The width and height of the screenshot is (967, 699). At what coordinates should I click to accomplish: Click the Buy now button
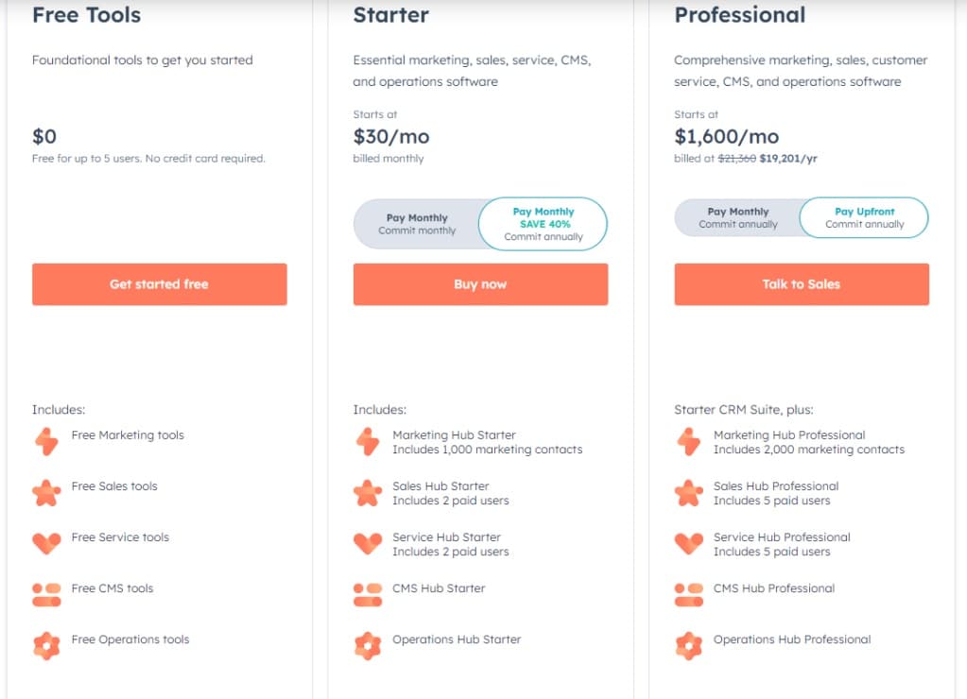[480, 284]
